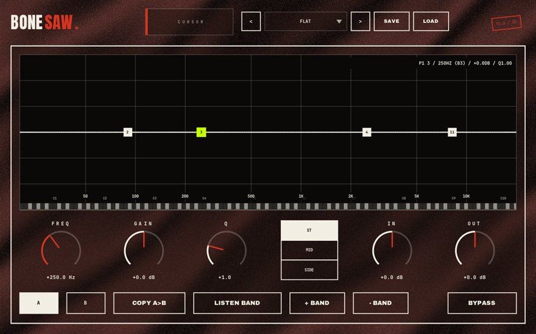
Task: Select SIDE channel mode
Action: [309, 270]
